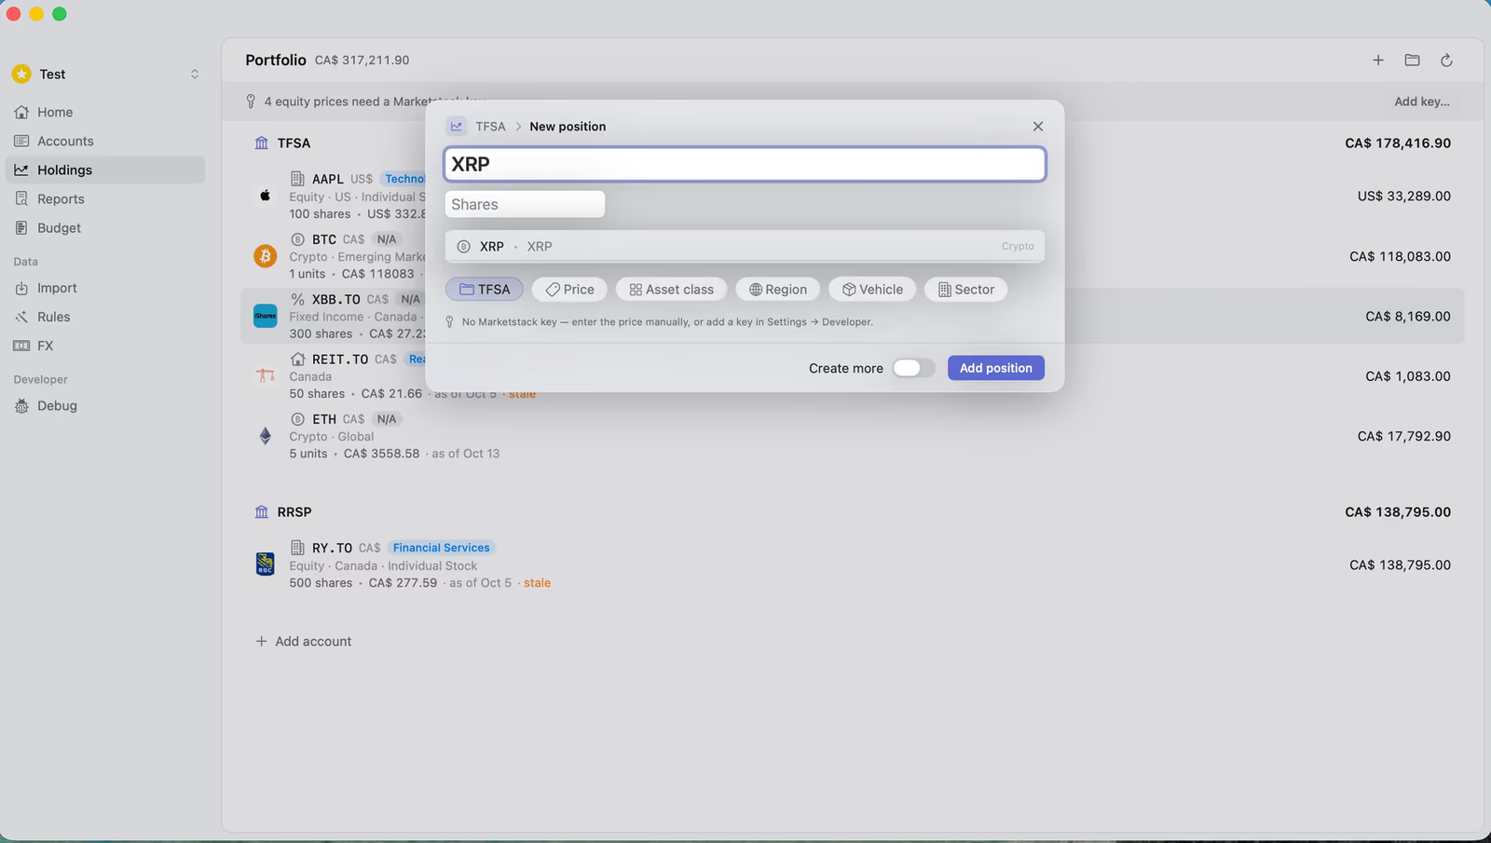Click the REIT.TO crane logo icon
Image resolution: width=1491 pixels, height=843 pixels.
click(x=266, y=375)
